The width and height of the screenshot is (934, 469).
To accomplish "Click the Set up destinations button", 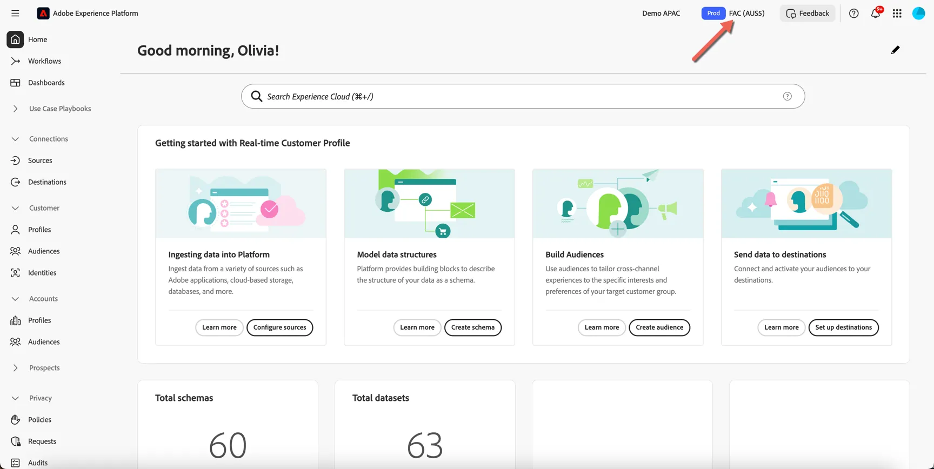I will [x=844, y=327].
